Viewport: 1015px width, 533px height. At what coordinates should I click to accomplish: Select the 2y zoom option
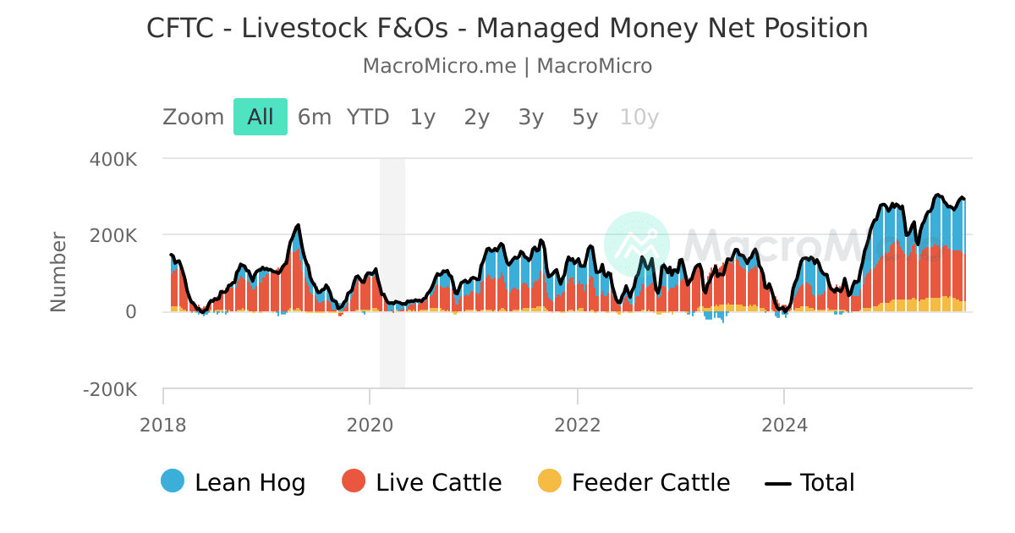point(477,117)
